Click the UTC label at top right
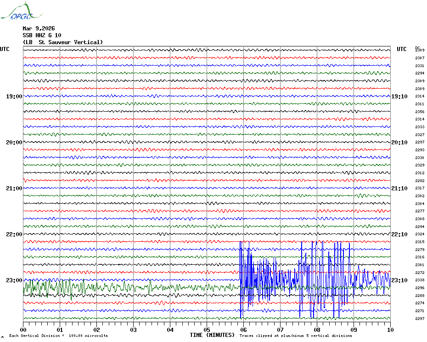427x342 pixels. tap(402, 49)
